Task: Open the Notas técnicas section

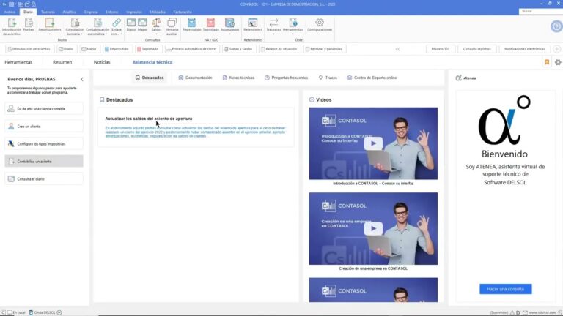Action: coord(238,78)
